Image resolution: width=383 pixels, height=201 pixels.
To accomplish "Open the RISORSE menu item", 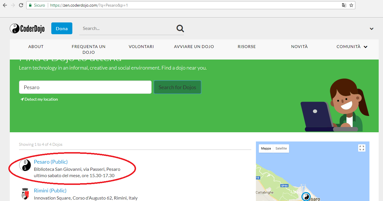I will point(247,47).
